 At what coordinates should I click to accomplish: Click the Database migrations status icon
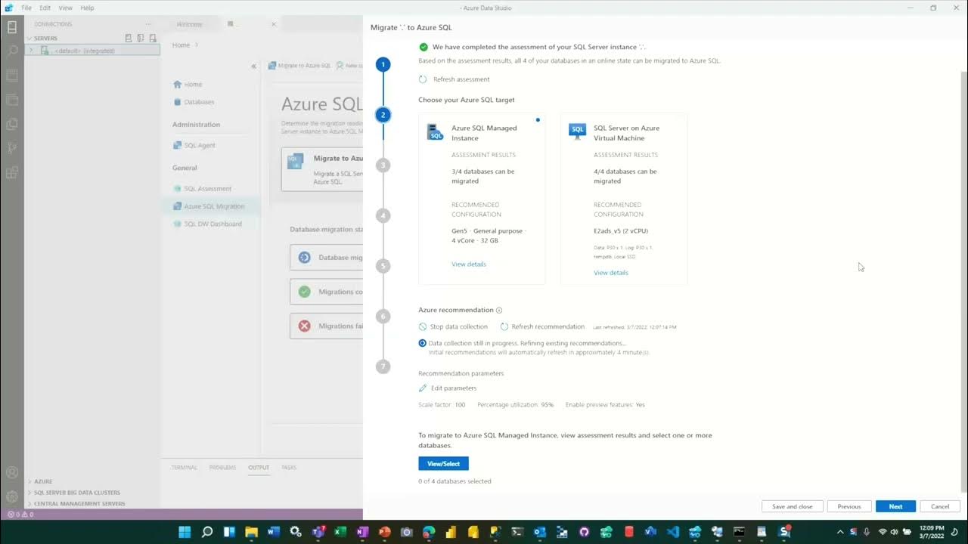[x=304, y=258]
